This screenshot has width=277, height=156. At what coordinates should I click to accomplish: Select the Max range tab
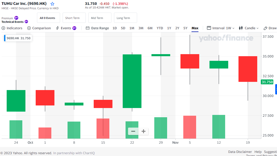point(195,28)
